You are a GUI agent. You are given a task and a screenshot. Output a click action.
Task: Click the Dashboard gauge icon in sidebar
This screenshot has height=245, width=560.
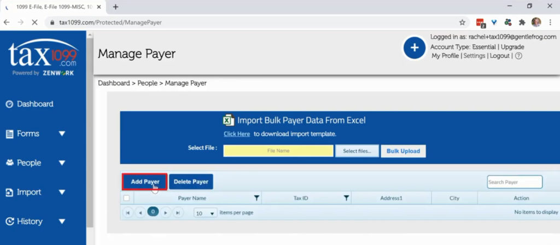coord(10,104)
